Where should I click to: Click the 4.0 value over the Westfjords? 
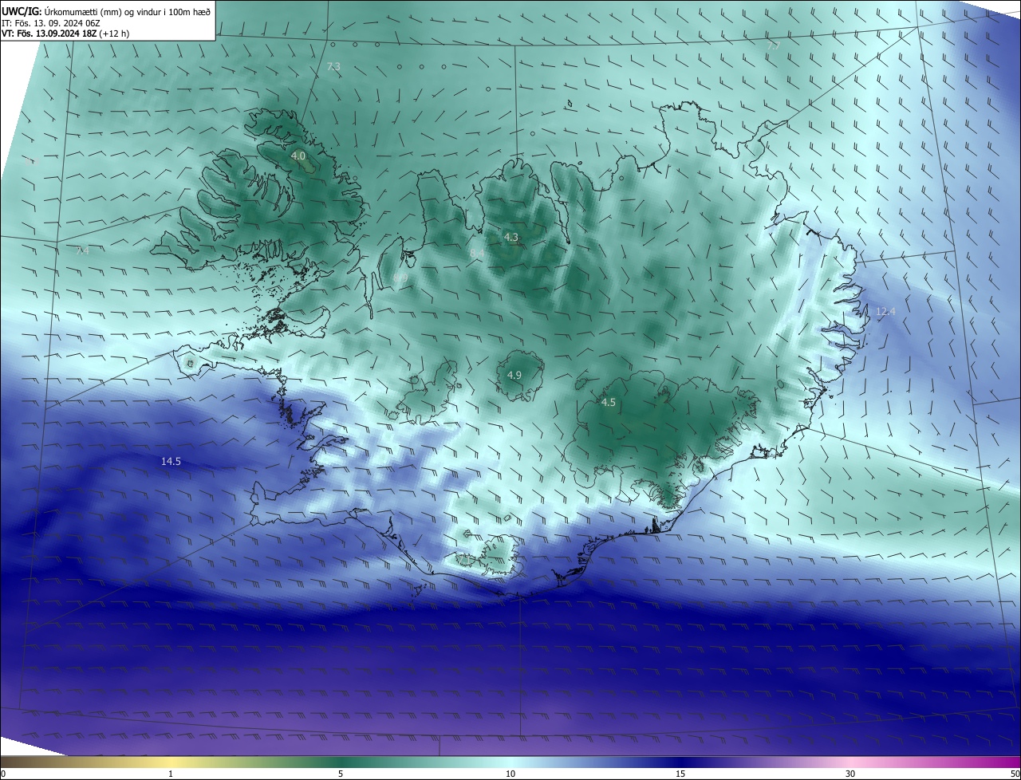(x=298, y=156)
